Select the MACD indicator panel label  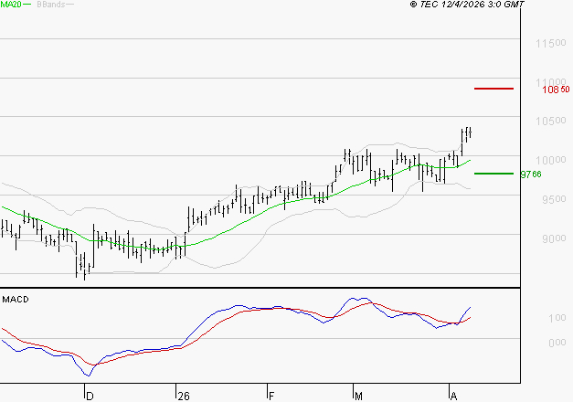15,299
